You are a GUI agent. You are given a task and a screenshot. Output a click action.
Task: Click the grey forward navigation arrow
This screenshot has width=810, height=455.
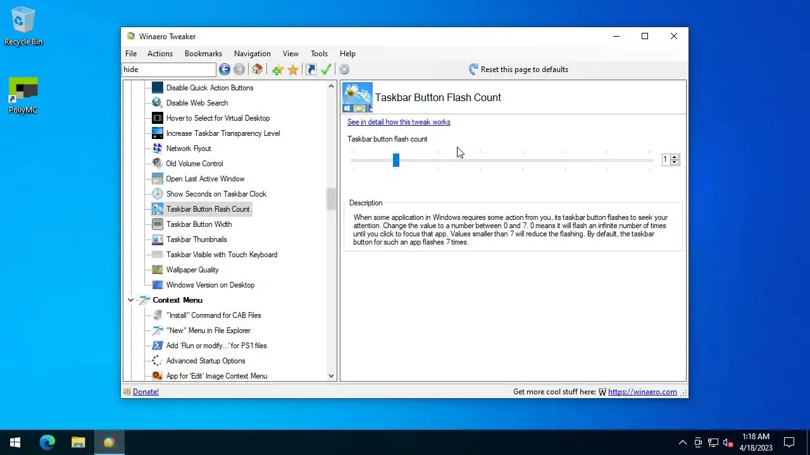[239, 70]
